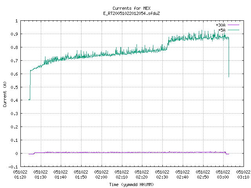This screenshot has height=188, width=251.
Task: Click x-axis tick label 051022 02:30
Action: coord(162,174)
